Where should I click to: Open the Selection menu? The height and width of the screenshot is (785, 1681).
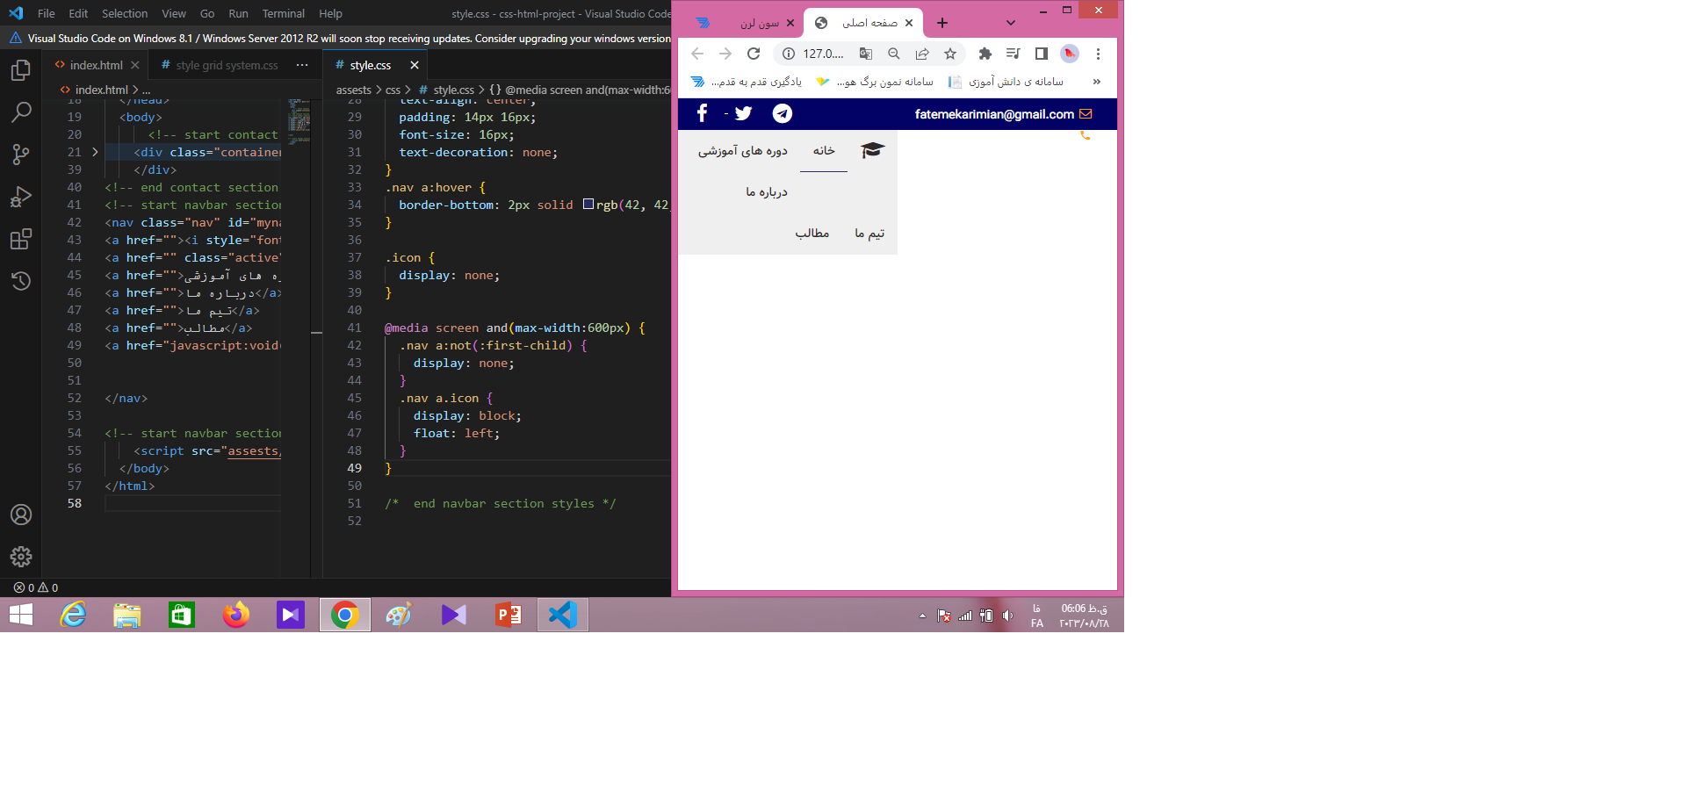pyautogui.click(x=125, y=13)
